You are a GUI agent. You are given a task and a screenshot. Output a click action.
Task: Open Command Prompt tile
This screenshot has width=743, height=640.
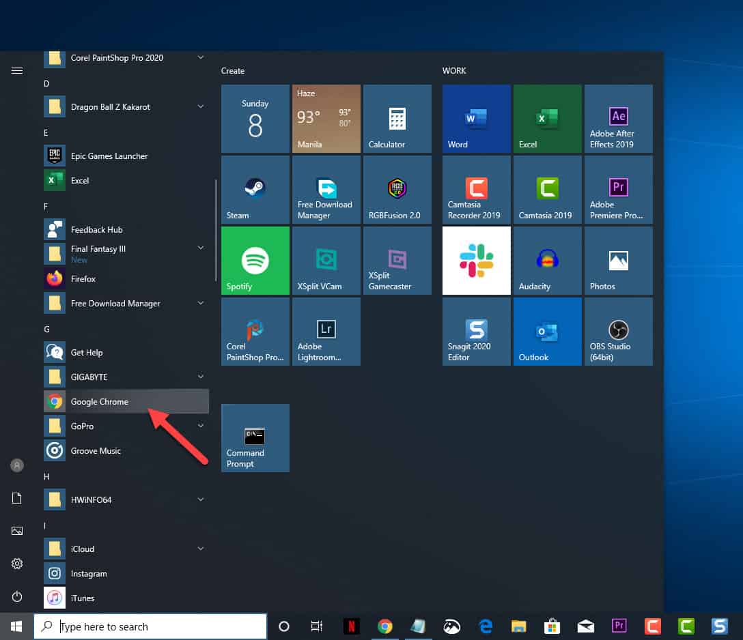[255, 438]
